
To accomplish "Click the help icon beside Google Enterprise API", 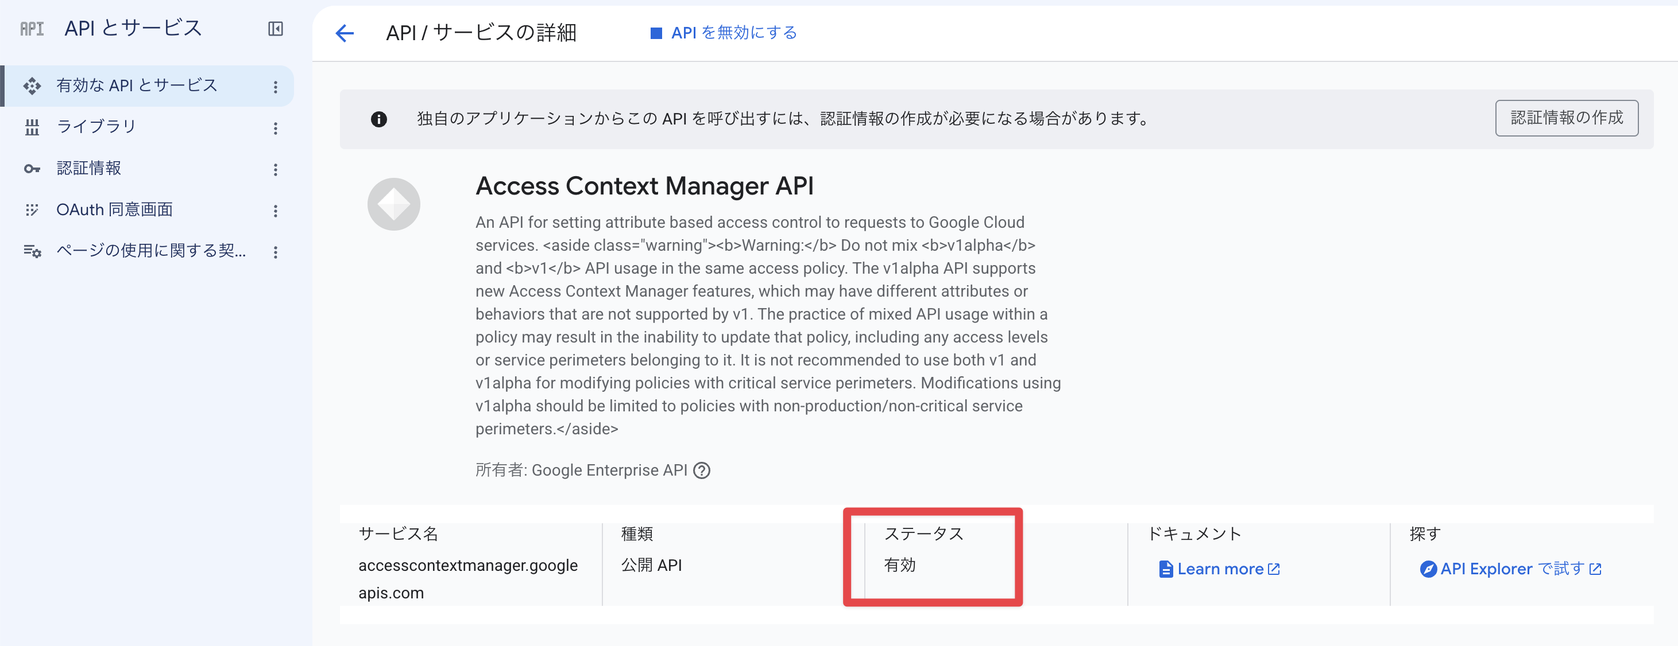I will point(702,470).
